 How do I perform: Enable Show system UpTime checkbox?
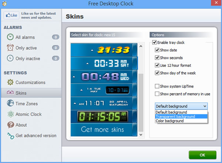click(157, 86)
